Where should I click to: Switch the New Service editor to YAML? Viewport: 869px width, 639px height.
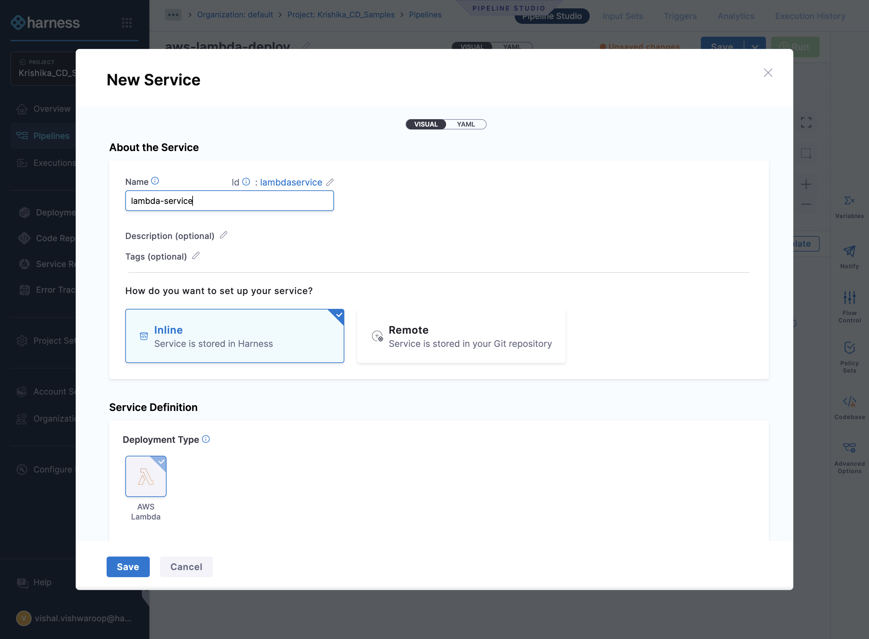(x=466, y=124)
